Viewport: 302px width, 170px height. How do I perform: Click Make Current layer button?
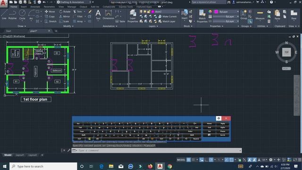click(168, 17)
